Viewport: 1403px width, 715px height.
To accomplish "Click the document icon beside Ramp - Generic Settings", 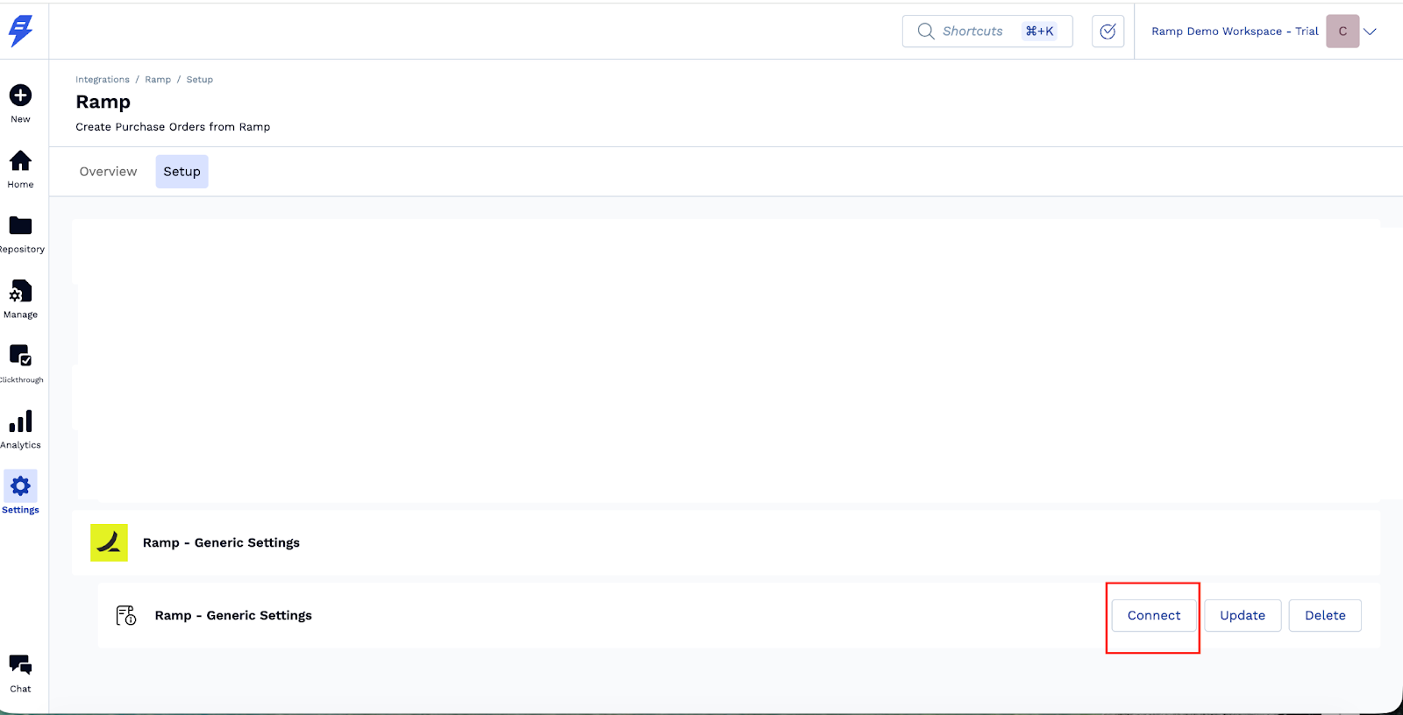I will [x=126, y=615].
